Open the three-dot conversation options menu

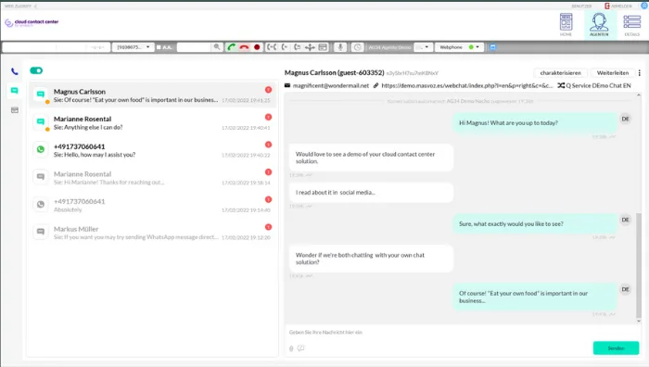[640, 73]
